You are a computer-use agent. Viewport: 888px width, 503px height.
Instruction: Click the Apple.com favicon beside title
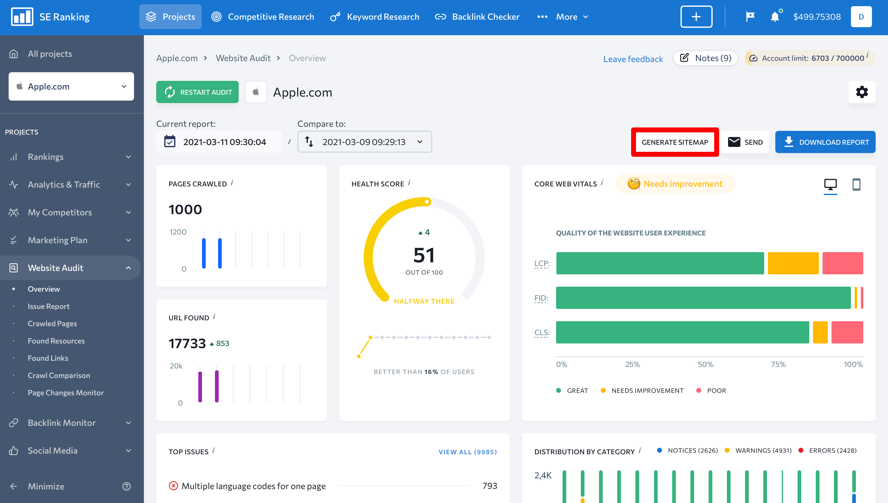[x=256, y=92]
